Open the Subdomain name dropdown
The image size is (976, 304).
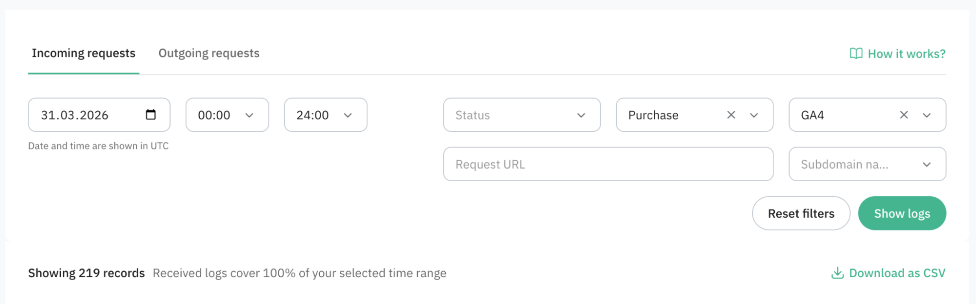(x=867, y=164)
